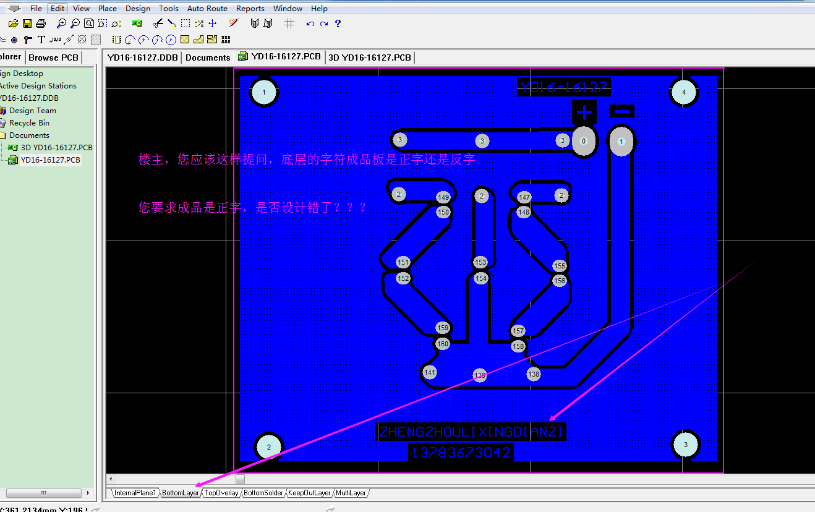Open the Edit menu

pyautogui.click(x=58, y=8)
